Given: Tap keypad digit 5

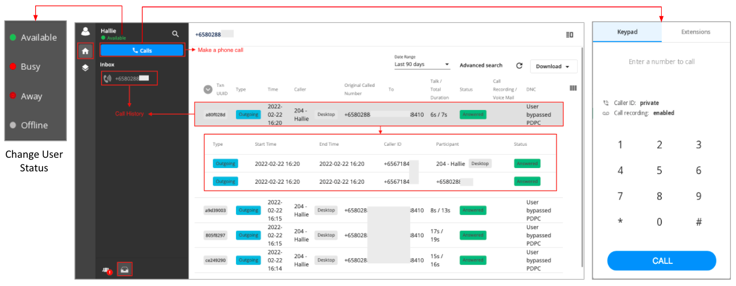Looking at the screenshot, I should click(659, 170).
